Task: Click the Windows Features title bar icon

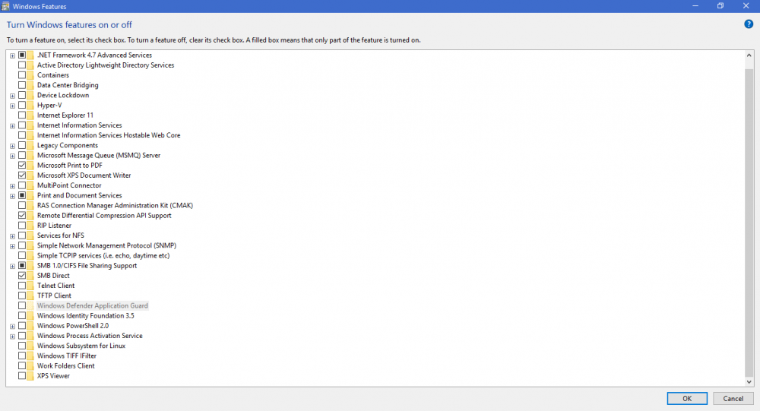Action: coord(6,6)
